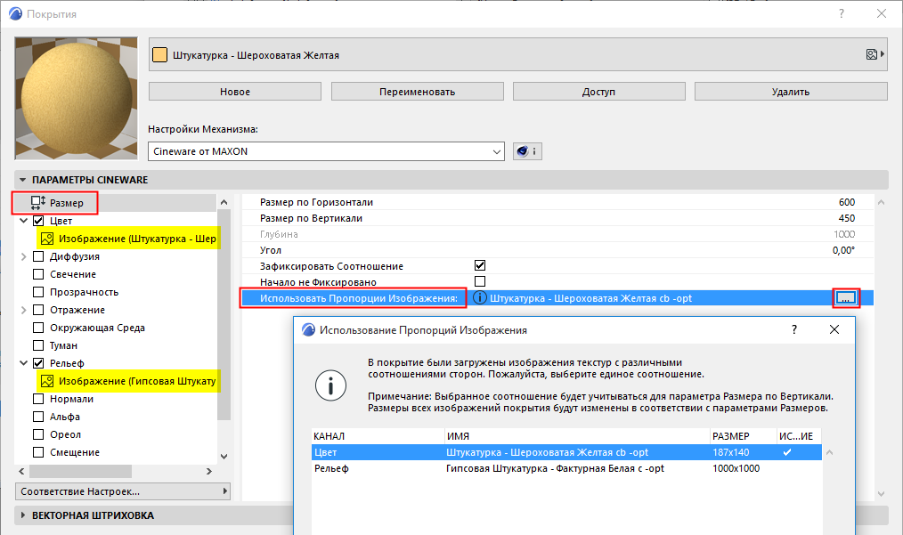Expand the Отражение tree node
This screenshot has height=535, width=903.
[24, 310]
